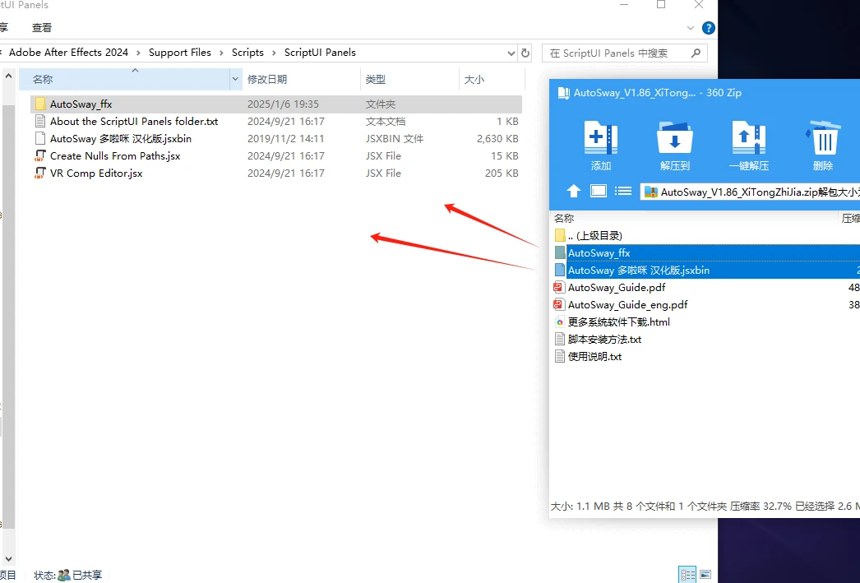Switch Explorer to large icons view layout
This screenshot has height=583, width=860.
(705, 575)
